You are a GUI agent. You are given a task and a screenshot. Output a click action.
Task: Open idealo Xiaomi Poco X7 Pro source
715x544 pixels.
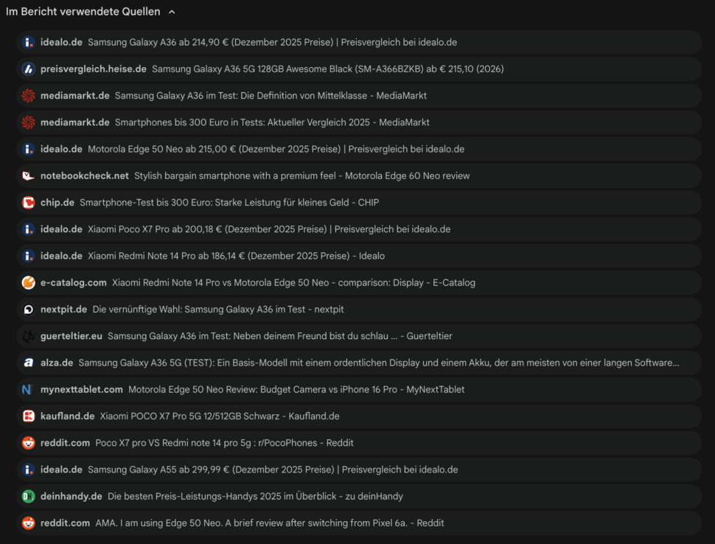(x=269, y=229)
